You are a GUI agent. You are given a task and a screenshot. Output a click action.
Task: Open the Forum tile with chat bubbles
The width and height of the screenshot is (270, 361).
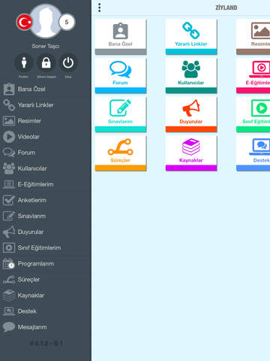tap(121, 75)
